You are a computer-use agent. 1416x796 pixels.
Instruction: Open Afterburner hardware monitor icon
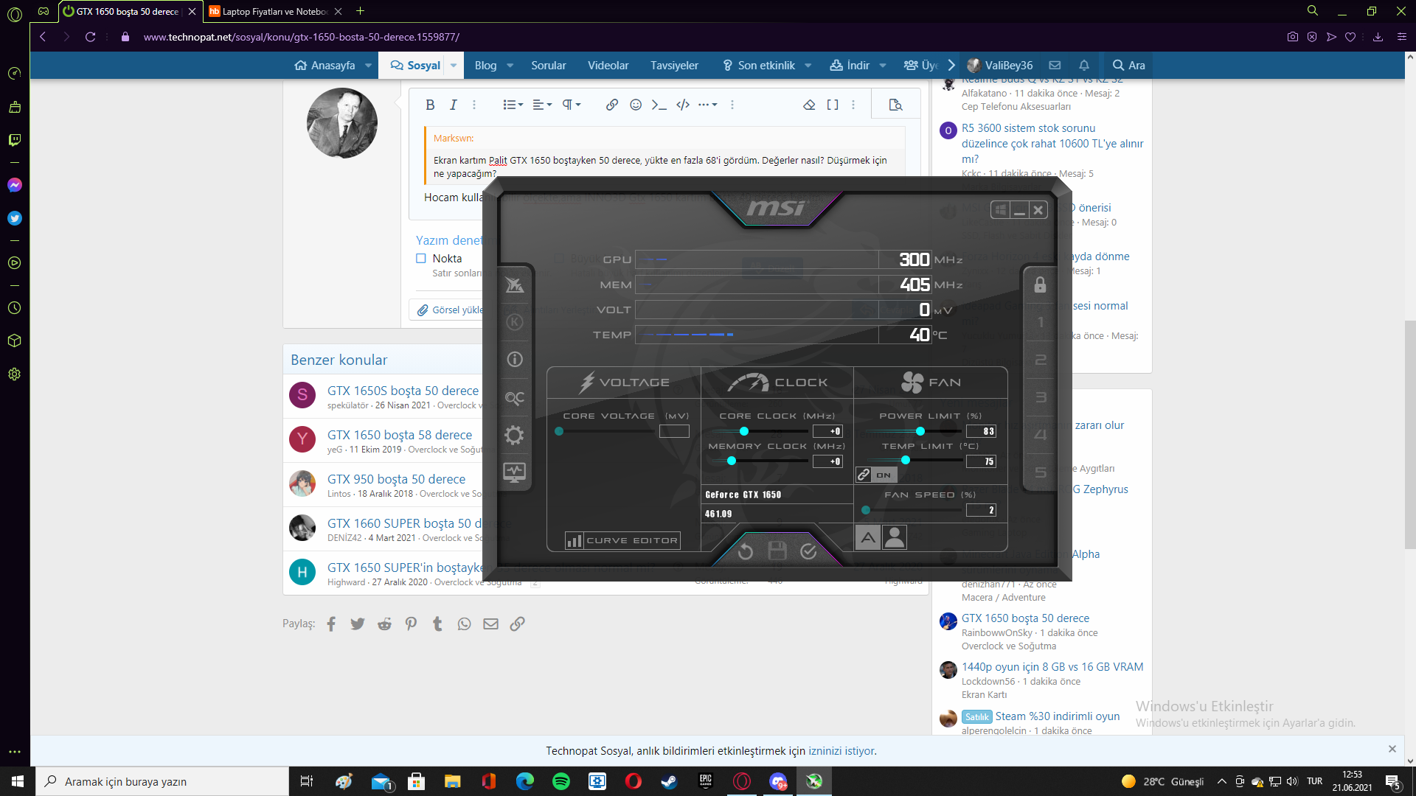click(x=514, y=472)
